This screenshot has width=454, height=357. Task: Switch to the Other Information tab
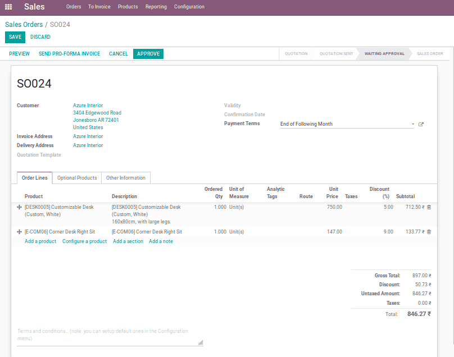click(126, 178)
